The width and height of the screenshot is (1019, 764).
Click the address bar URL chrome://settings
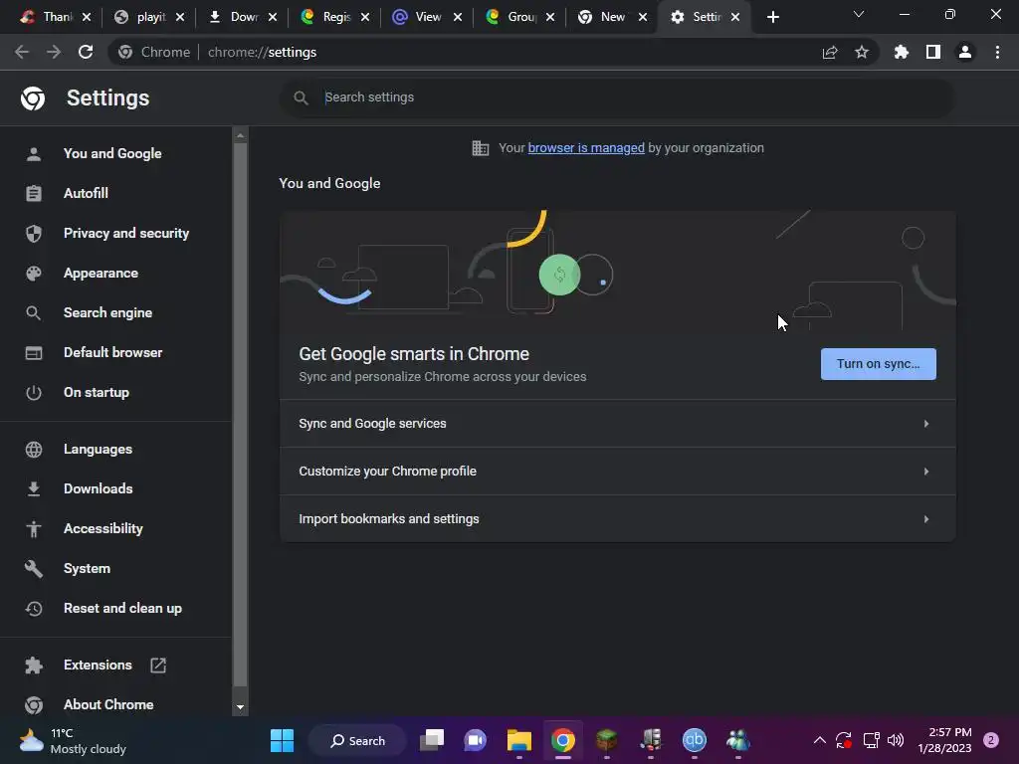click(x=262, y=52)
